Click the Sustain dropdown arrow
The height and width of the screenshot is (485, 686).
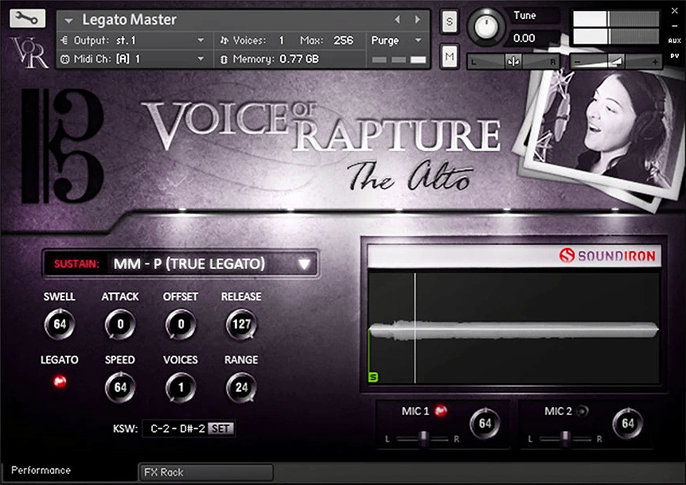[304, 264]
